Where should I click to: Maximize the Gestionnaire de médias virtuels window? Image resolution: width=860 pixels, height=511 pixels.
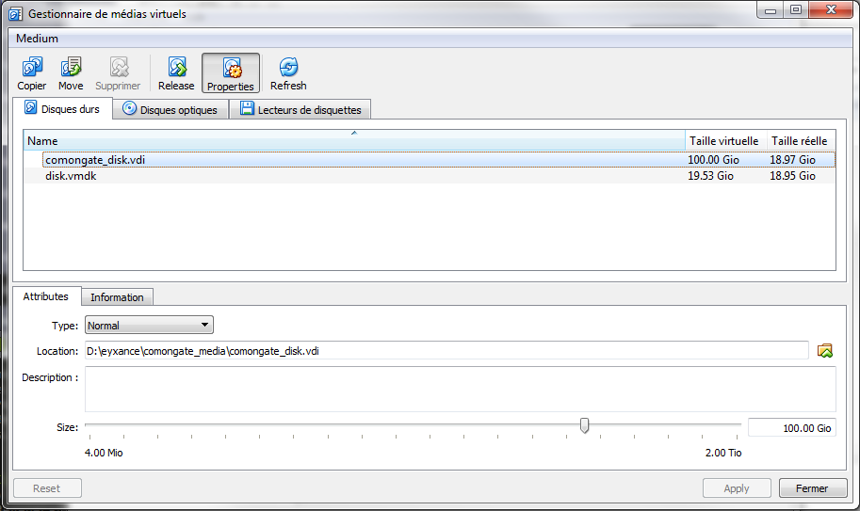pyautogui.click(x=796, y=9)
